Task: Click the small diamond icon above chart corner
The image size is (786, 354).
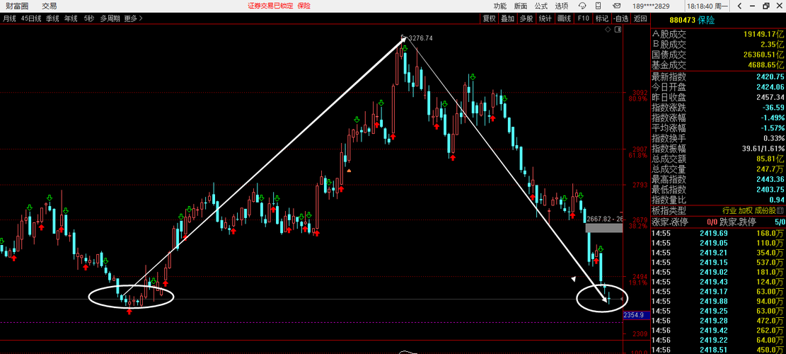Action: pyautogui.click(x=608, y=30)
